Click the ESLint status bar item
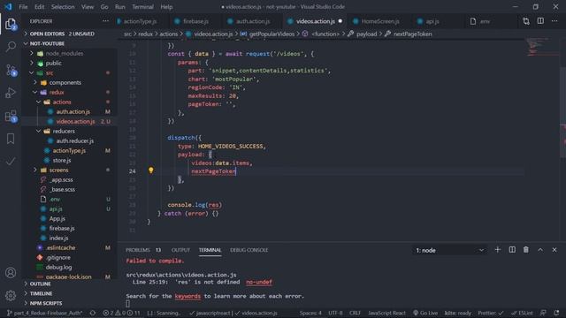Image resolution: width=566 pixels, height=318 pixels. point(523,313)
